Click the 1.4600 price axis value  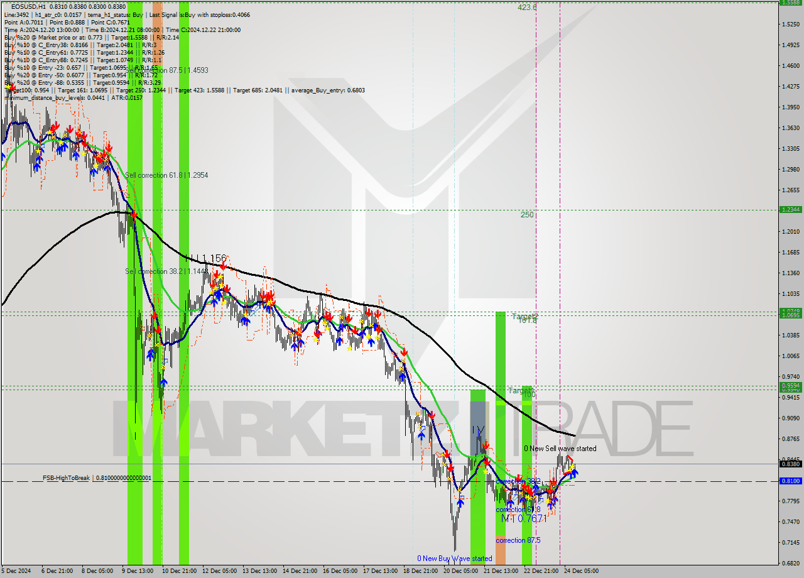coord(790,65)
